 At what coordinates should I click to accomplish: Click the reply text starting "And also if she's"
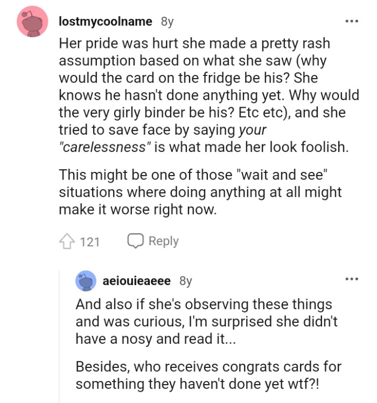204,321
